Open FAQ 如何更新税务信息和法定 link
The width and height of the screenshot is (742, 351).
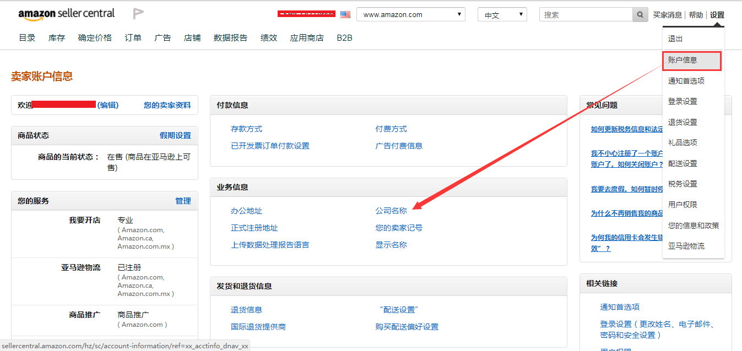coord(627,129)
